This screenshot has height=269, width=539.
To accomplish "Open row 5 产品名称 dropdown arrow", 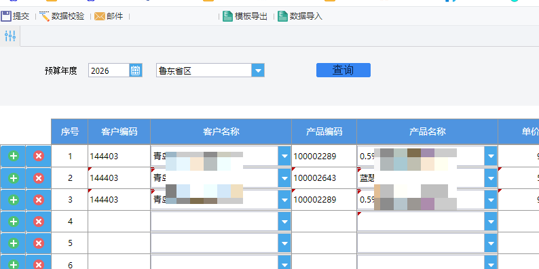I will click(x=491, y=243).
